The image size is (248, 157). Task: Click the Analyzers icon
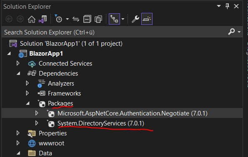click(x=41, y=83)
